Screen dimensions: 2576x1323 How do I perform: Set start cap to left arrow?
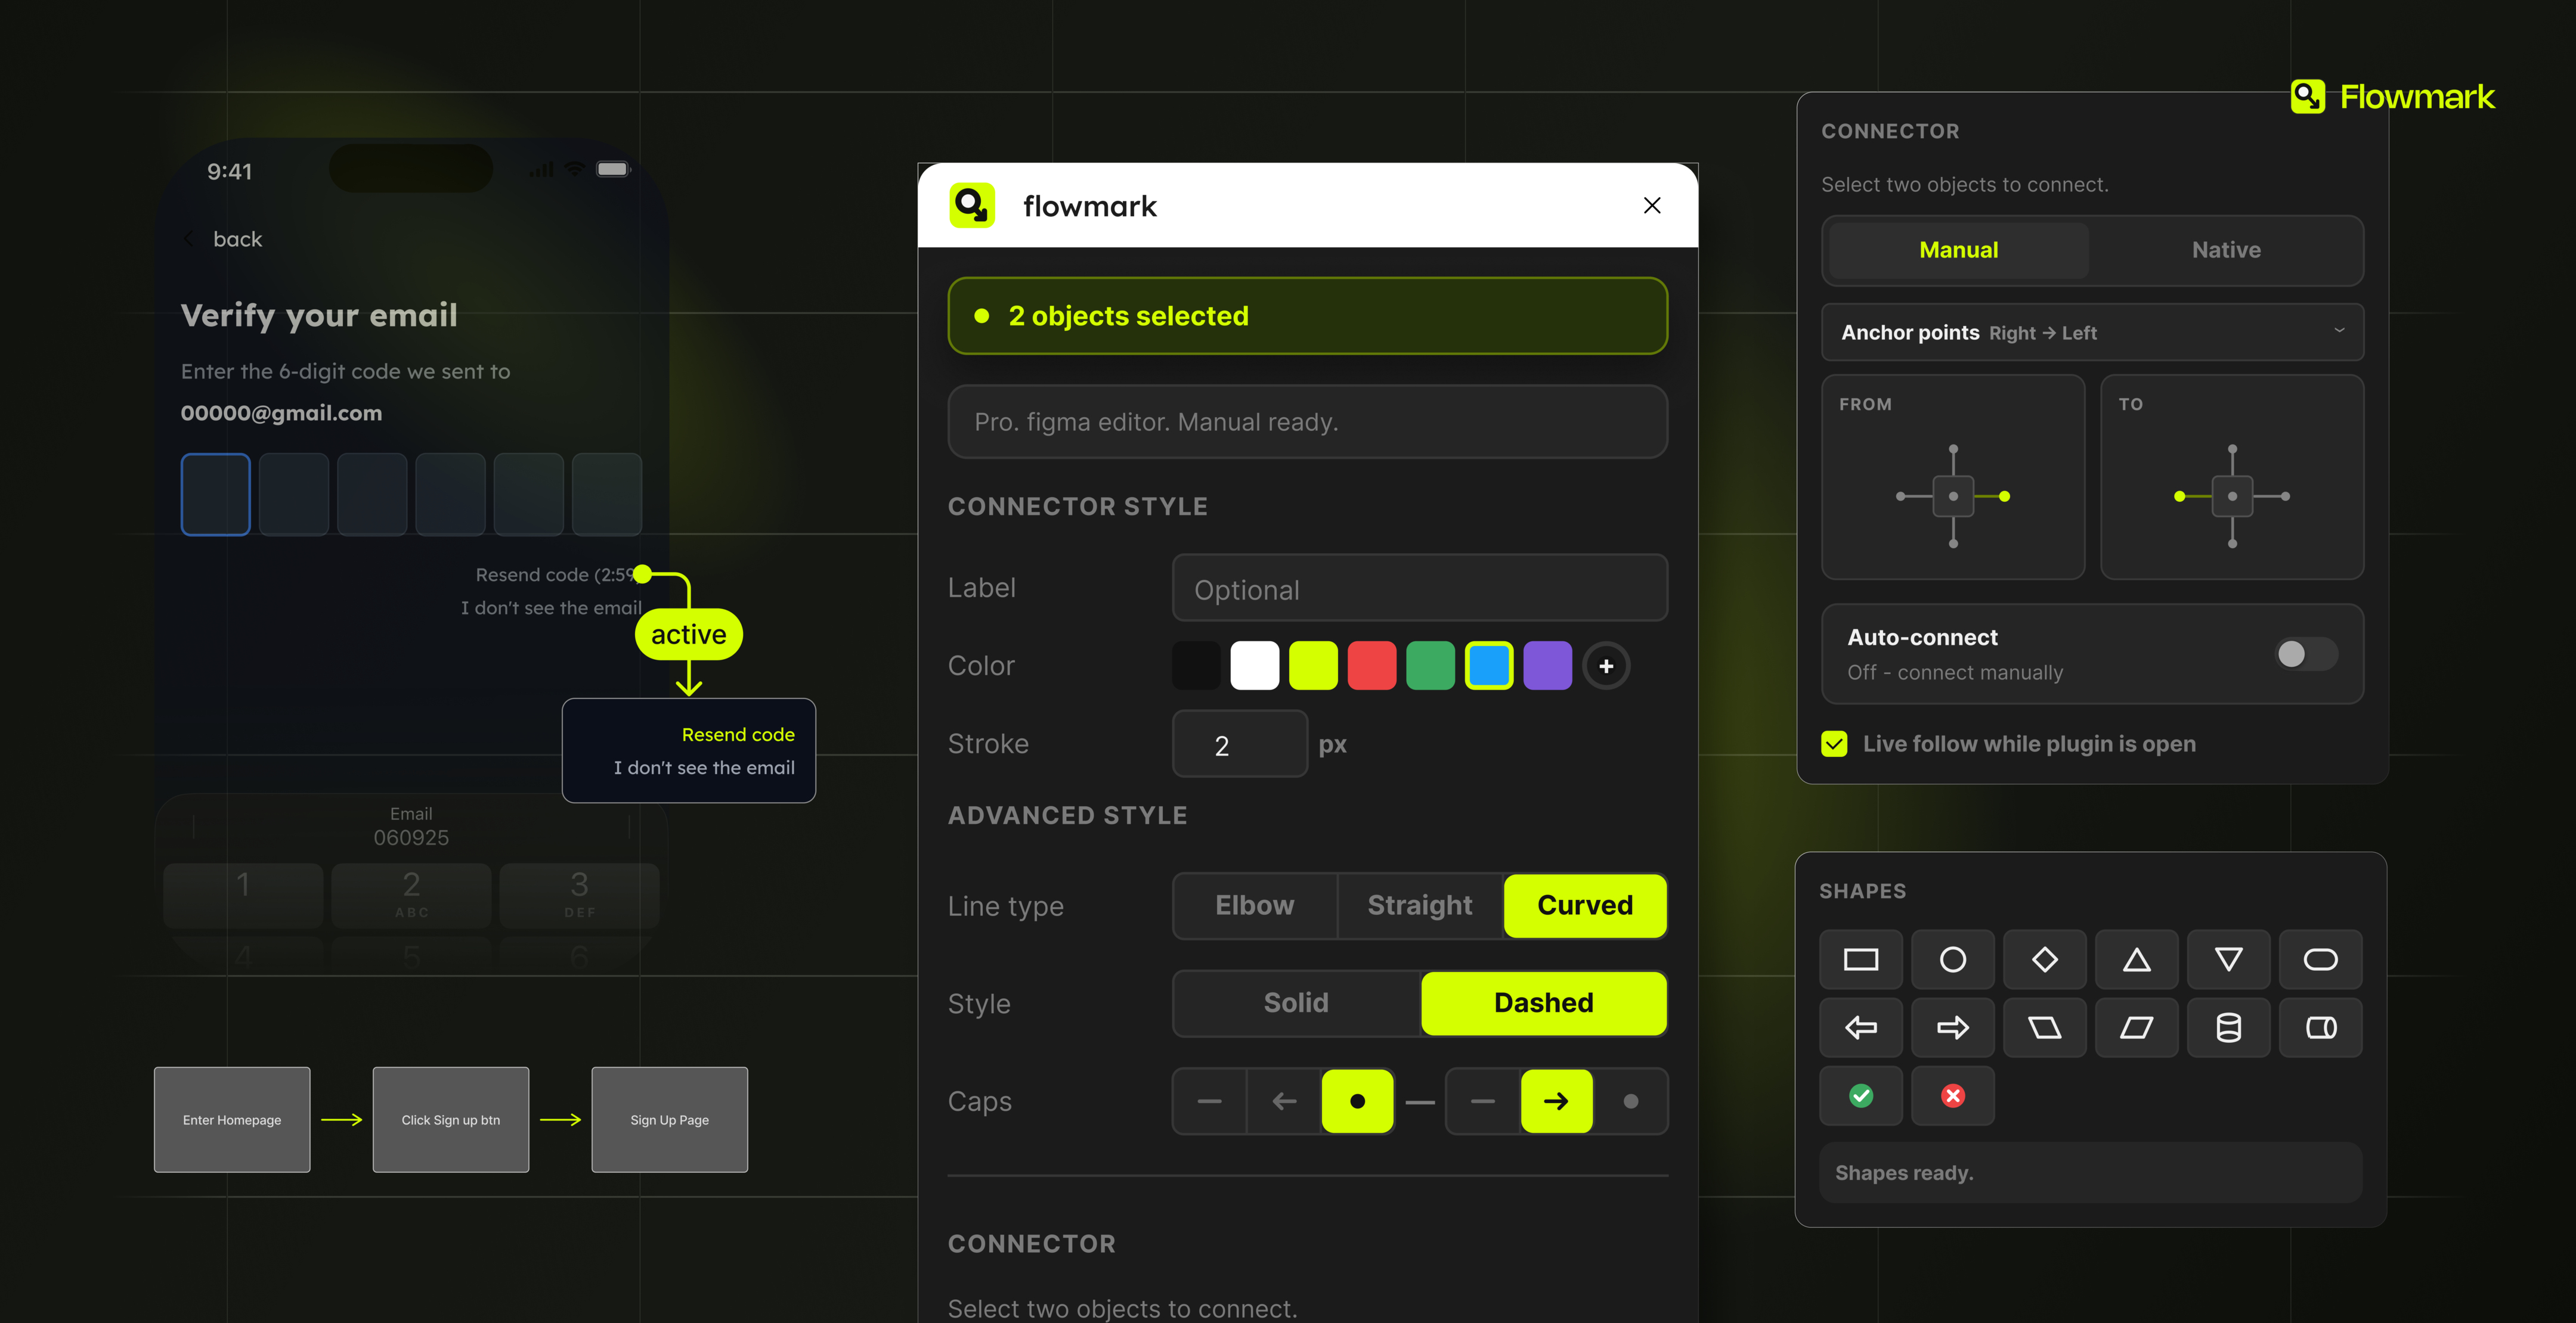coord(1284,1101)
